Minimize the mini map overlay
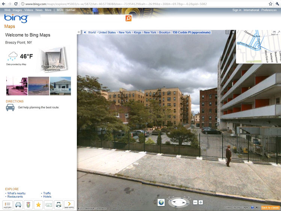Viewport: 281px width, 211px height. pos(274,32)
